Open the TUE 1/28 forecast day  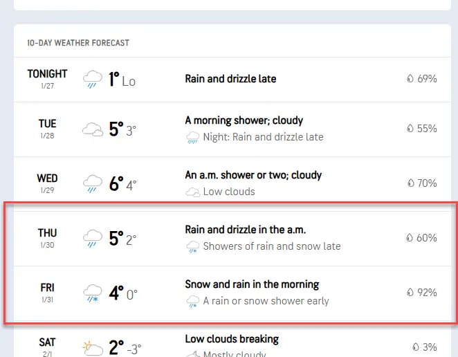click(x=47, y=129)
